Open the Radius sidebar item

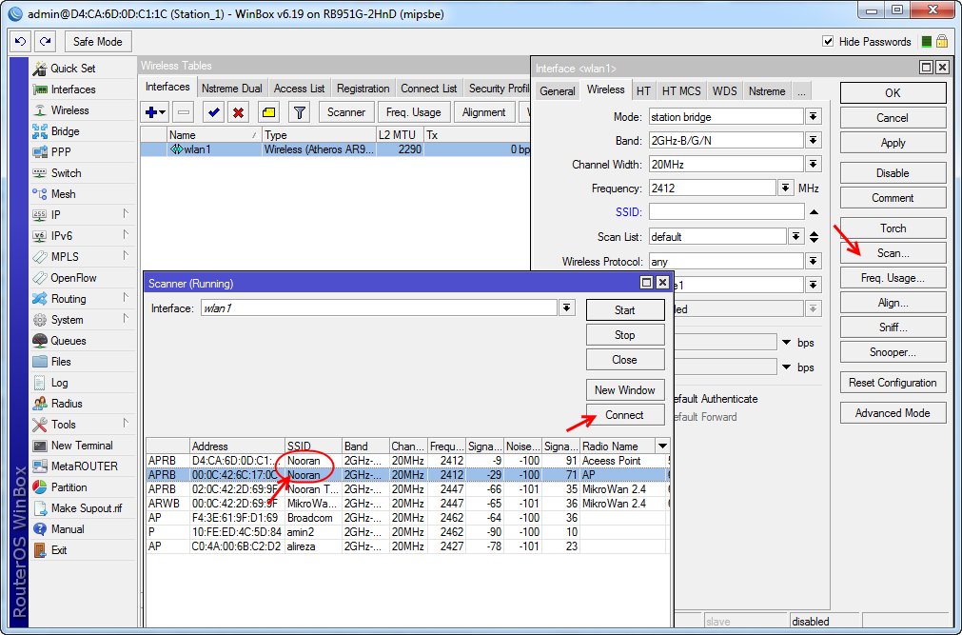click(67, 404)
